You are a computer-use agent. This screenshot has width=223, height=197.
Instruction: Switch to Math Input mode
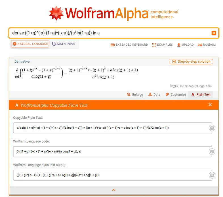64,44
